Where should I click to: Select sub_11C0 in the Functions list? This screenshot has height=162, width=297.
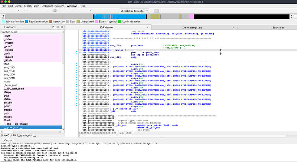point(31,71)
